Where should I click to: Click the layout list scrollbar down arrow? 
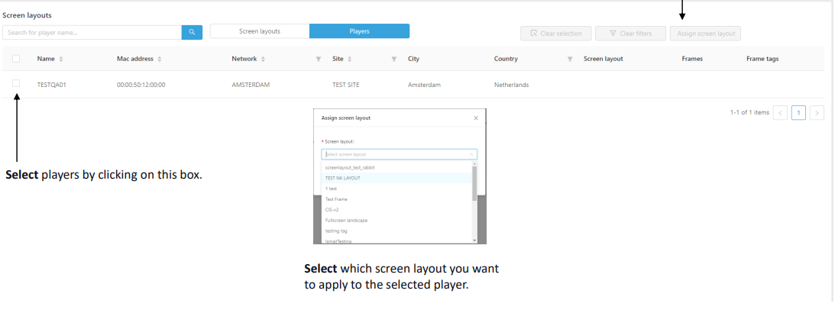474,240
